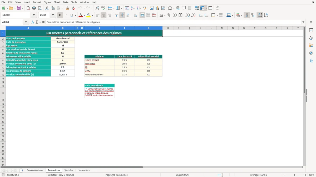Open underline style dropdown arrow

(x=75, y=15)
